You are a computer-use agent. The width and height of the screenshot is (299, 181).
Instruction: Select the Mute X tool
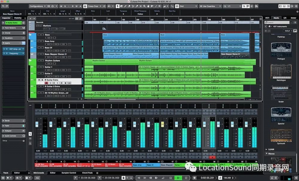coord(141,6)
